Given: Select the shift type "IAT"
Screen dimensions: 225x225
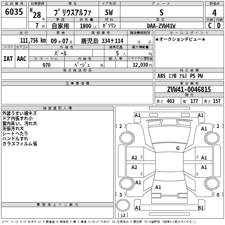Looking at the screenshot, I should pyautogui.click(x=8, y=59).
